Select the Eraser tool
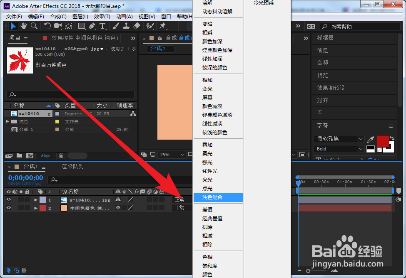The width and height of the screenshot is (406, 278). [x=137, y=26]
